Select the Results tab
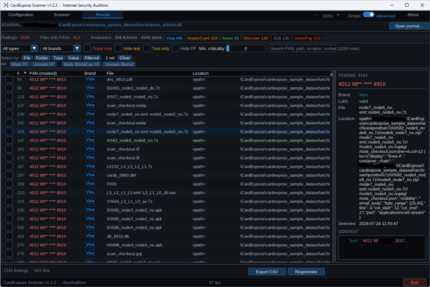The width and height of the screenshot is (430, 287). pos(103,15)
